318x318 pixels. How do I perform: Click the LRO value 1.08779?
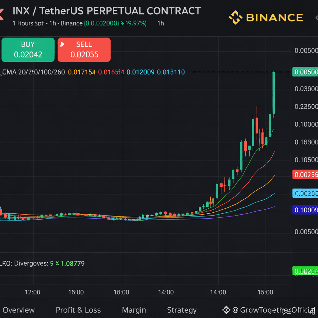point(73,263)
